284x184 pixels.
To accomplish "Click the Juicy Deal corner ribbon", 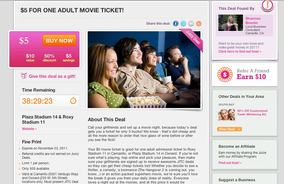I will click(192, 39).
